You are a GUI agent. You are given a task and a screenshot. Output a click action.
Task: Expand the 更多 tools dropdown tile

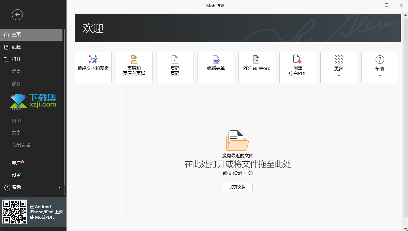pyautogui.click(x=339, y=68)
